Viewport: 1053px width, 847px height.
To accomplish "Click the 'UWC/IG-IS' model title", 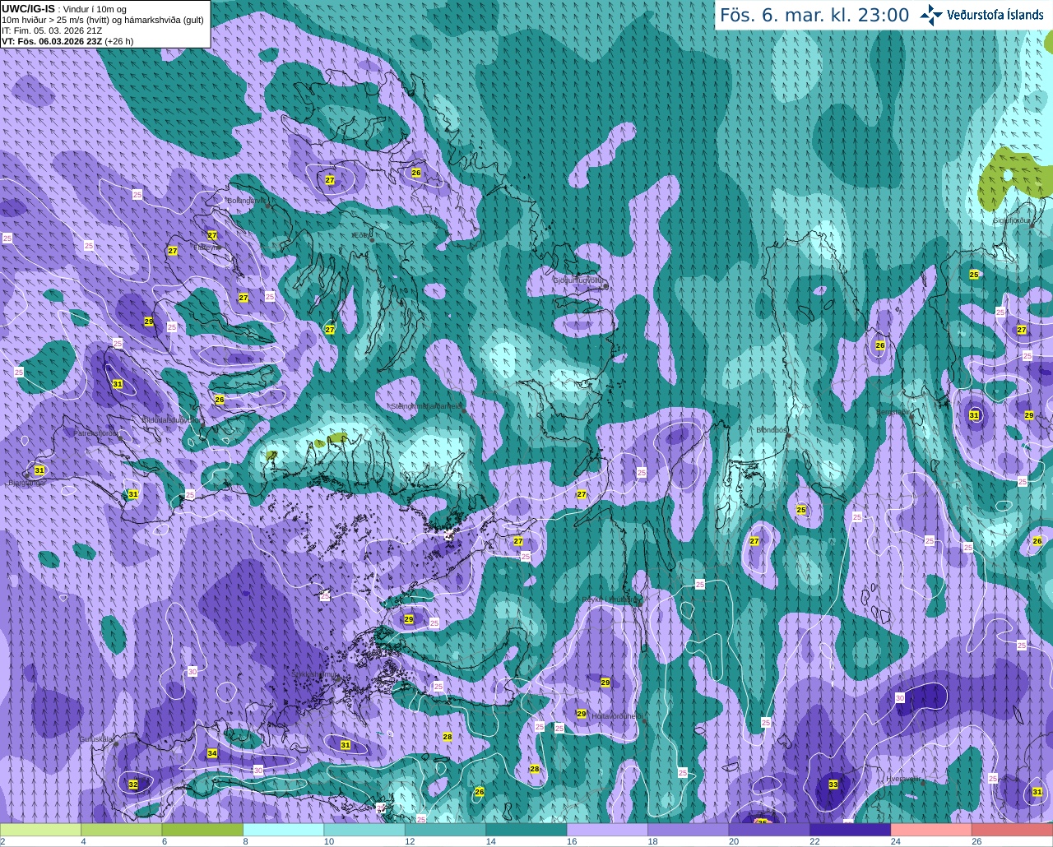I will point(29,7).
